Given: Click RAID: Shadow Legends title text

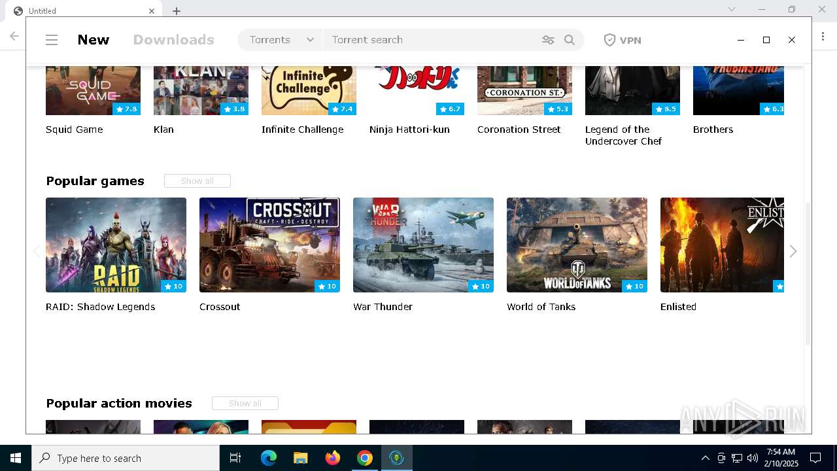Looking at the screenshot, I should pyautogui.click(x=100, y=307).
